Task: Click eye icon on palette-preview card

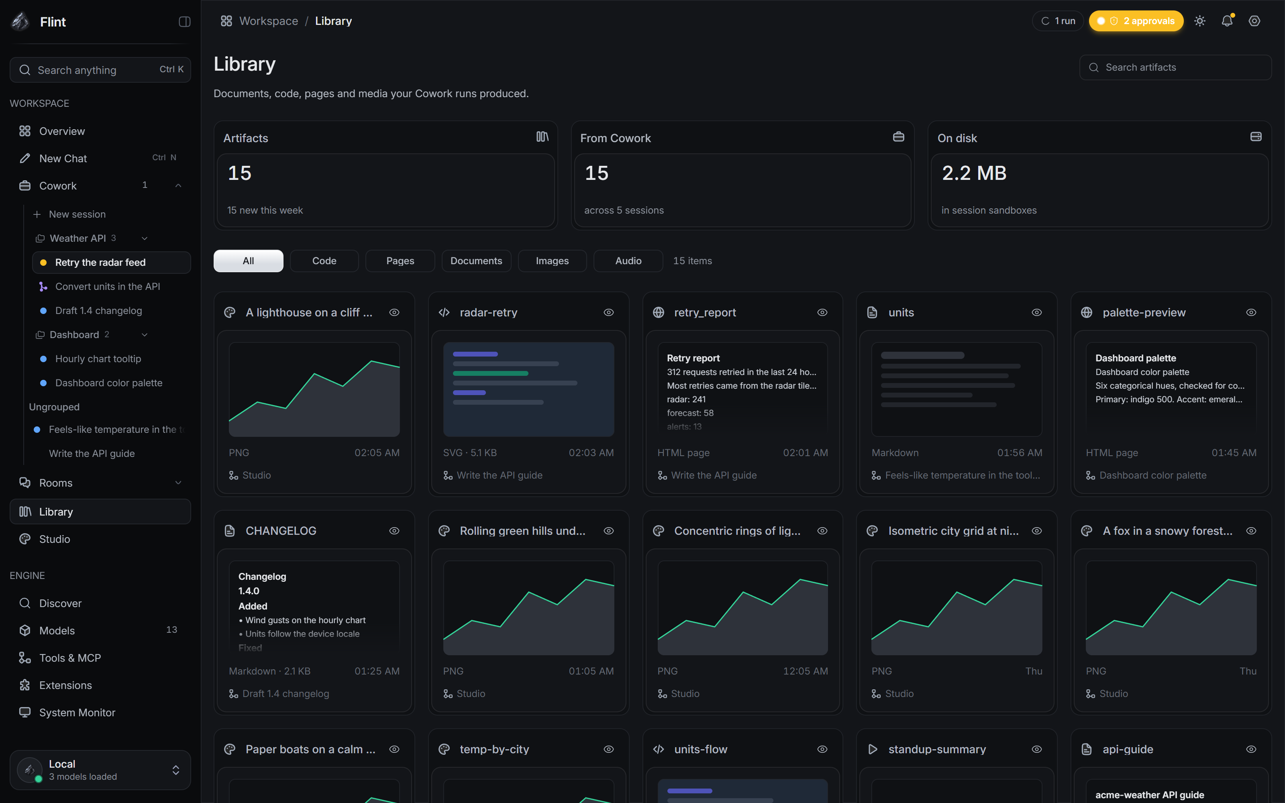Action: point(1251,313)
